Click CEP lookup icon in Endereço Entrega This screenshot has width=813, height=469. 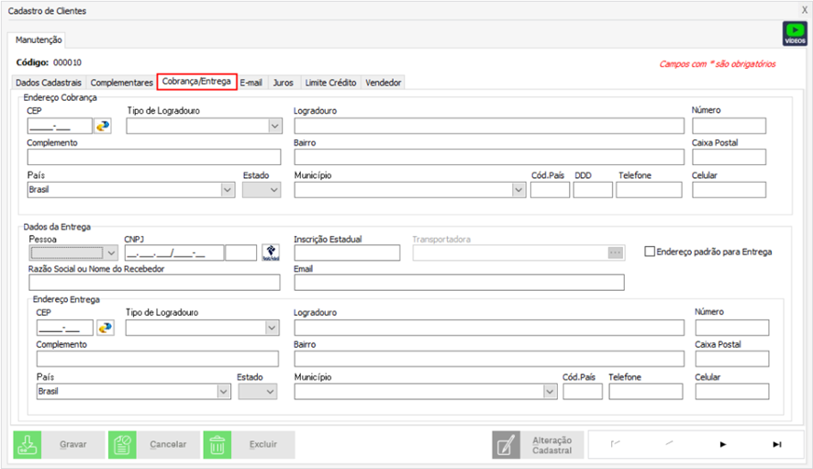pos(106,328)
